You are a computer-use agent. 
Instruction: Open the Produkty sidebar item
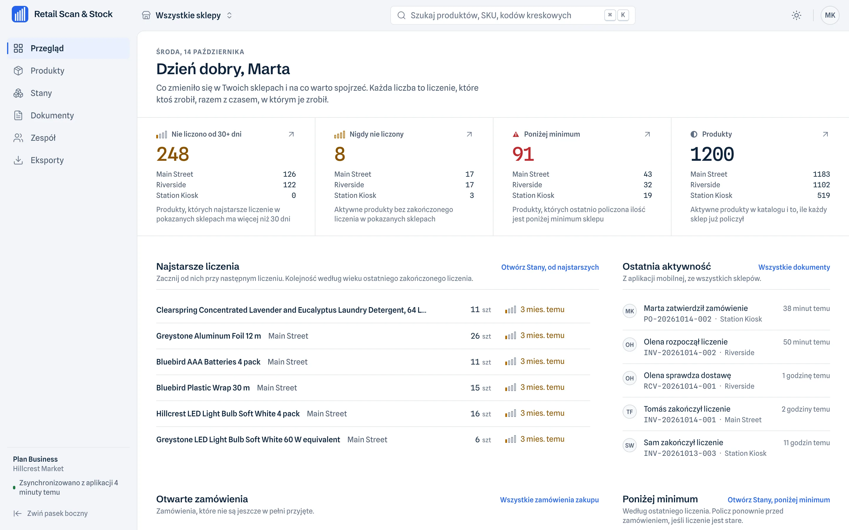pos(68,71)
